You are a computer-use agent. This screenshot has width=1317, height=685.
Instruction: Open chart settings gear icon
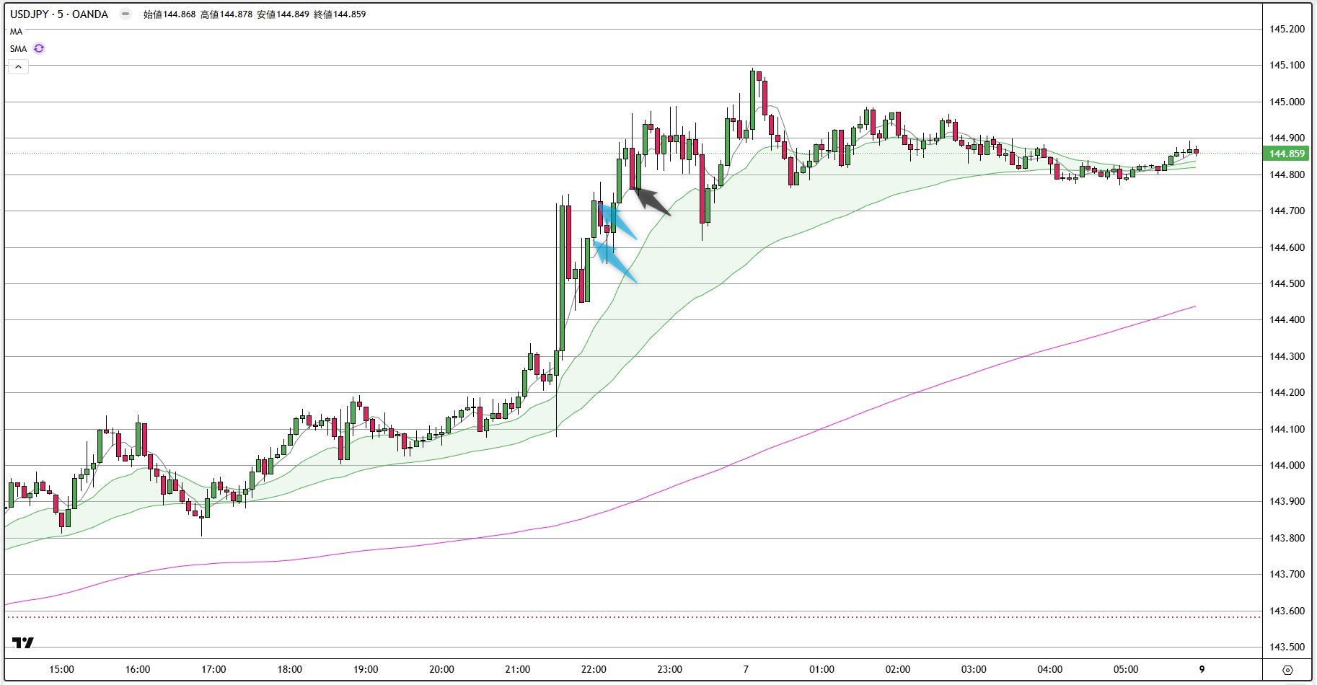click(x=1287, y=670)
